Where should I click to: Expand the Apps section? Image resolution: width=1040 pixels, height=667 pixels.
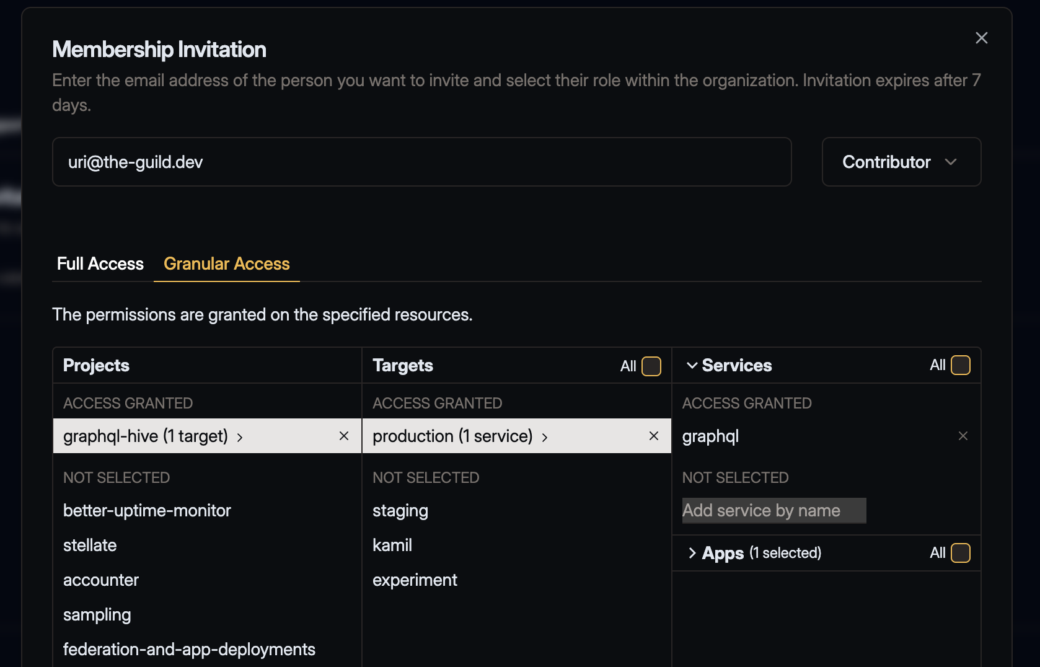point(692,554)
